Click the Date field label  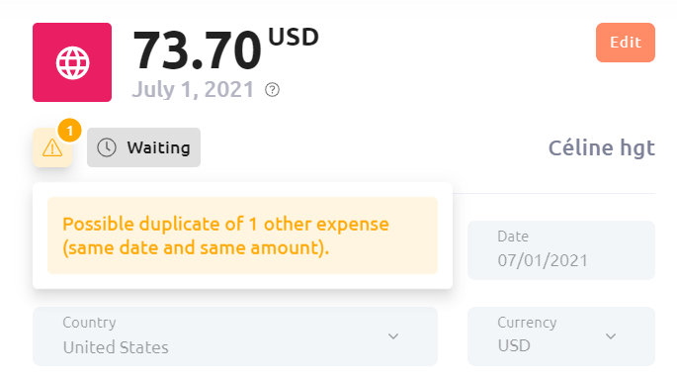click(513, 237)
